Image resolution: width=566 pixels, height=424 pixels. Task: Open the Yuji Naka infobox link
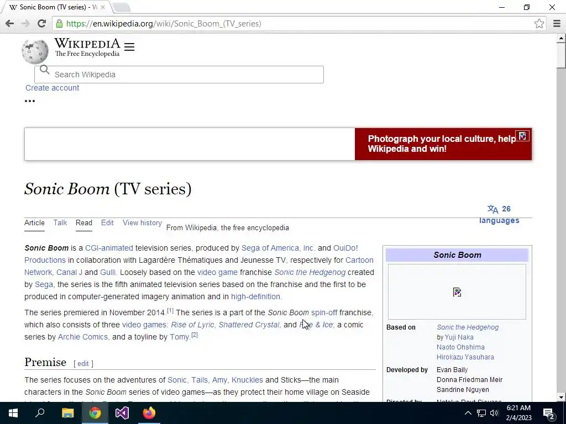coord(459,337)
